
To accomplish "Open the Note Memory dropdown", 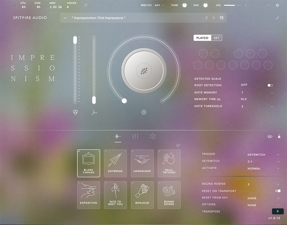I will tap(272, 93).
